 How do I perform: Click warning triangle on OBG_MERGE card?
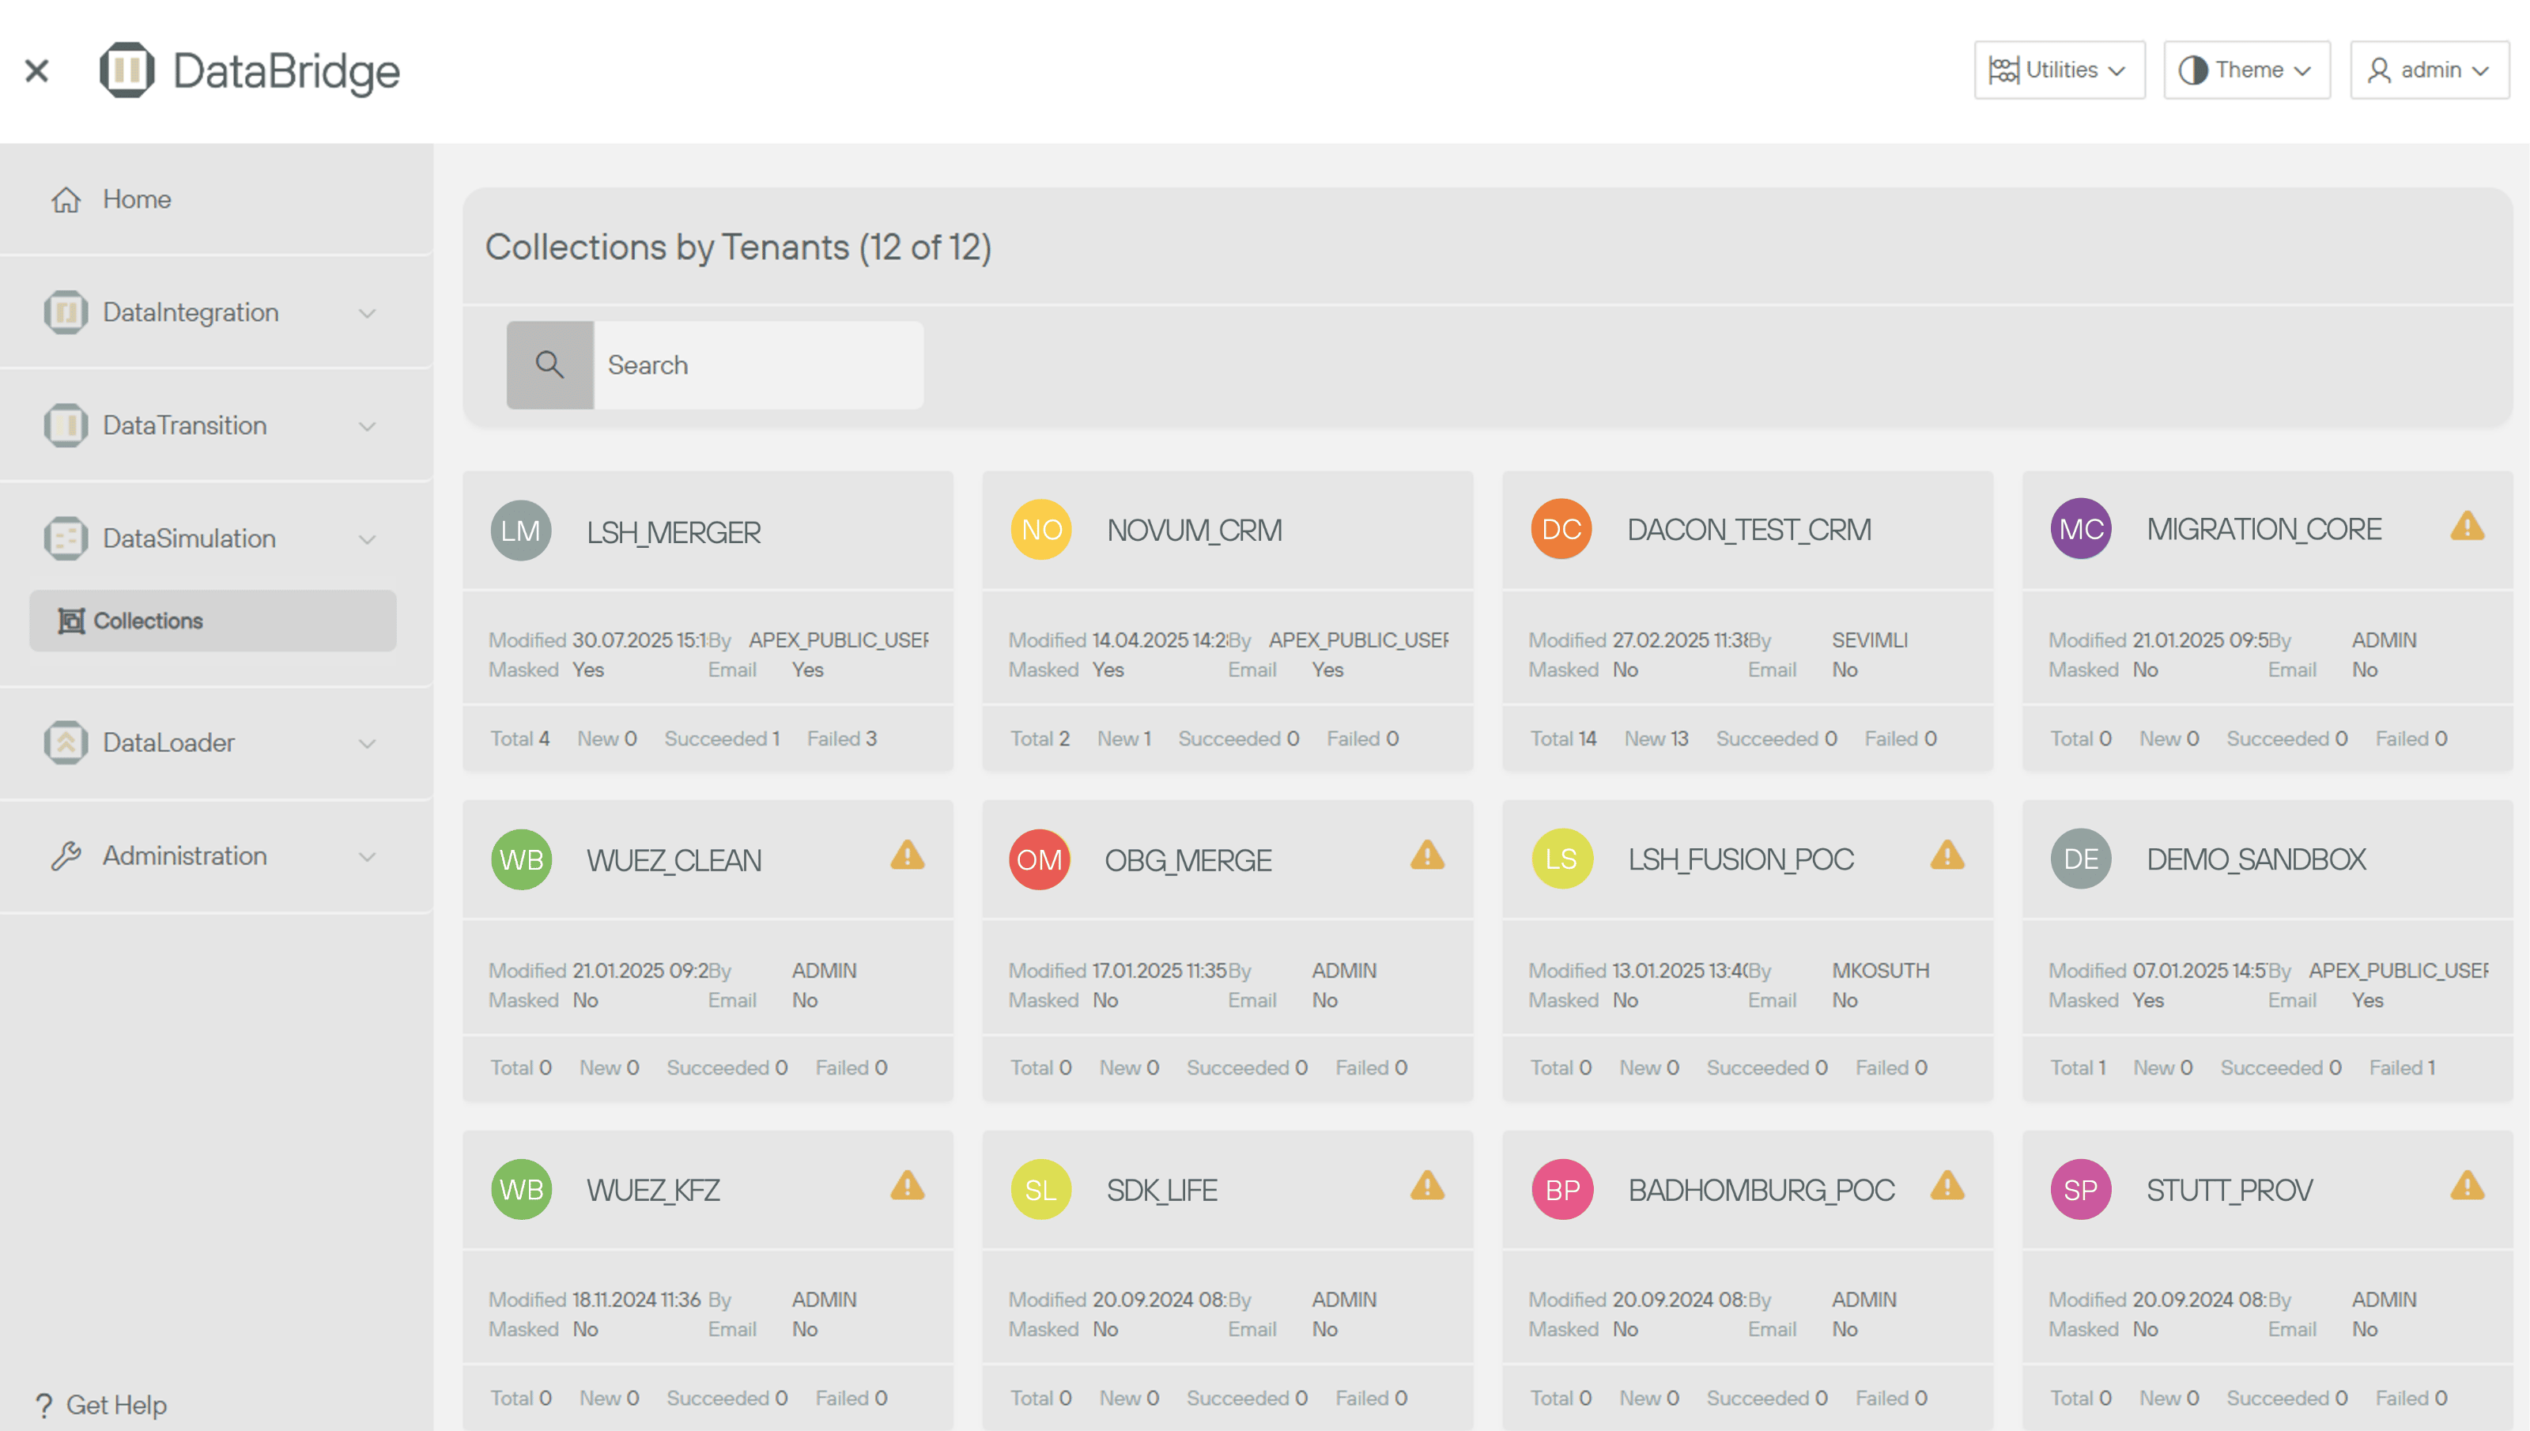[1426, 856]
